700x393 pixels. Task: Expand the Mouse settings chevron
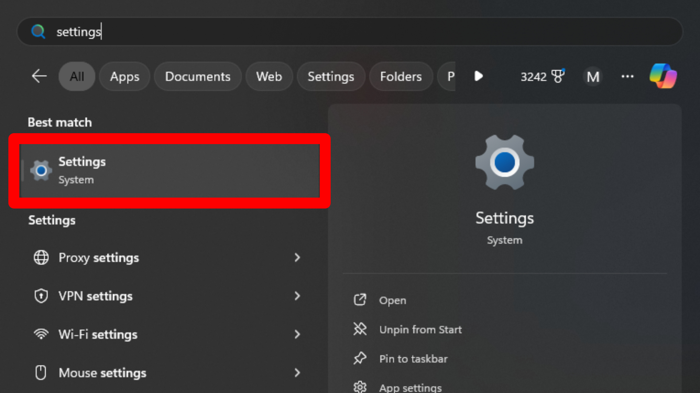click(297, 373)
